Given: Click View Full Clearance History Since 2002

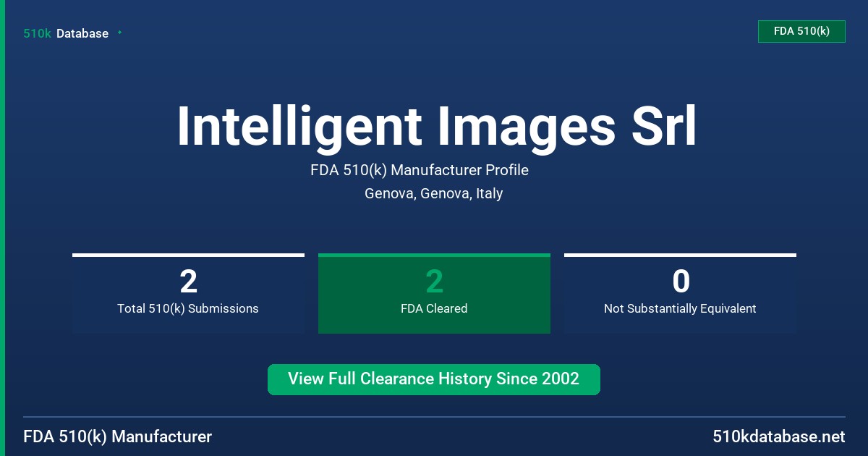Looking at the screenshot, I should click(x=434, y=379).
